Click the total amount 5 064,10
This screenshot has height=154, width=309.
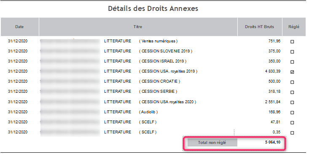[273, 142]
